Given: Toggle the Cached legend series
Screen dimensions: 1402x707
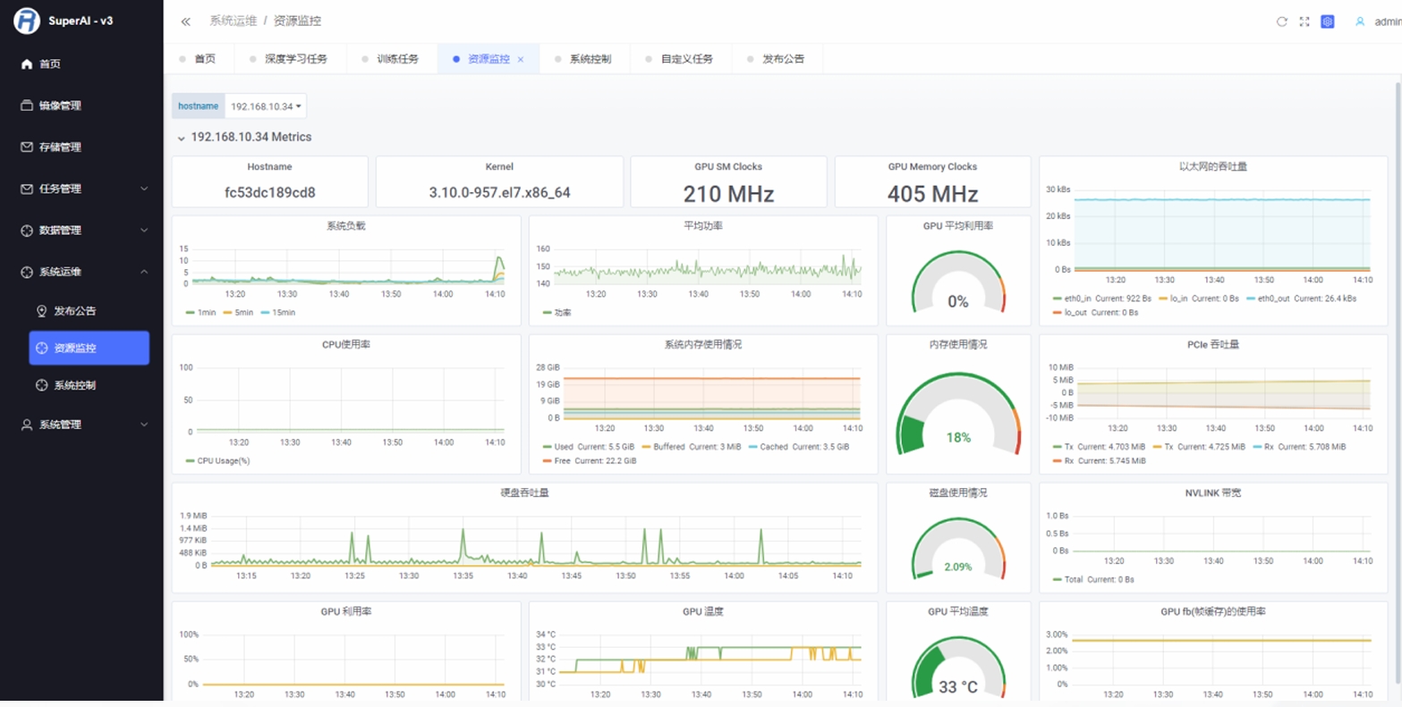Looking at the screenshot, I should coord(798,446).
